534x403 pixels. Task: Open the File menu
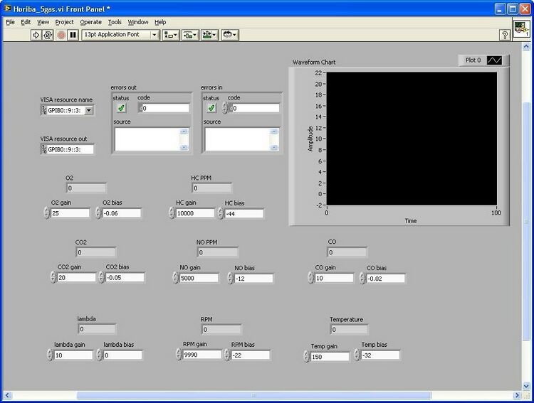click(10, 22)
